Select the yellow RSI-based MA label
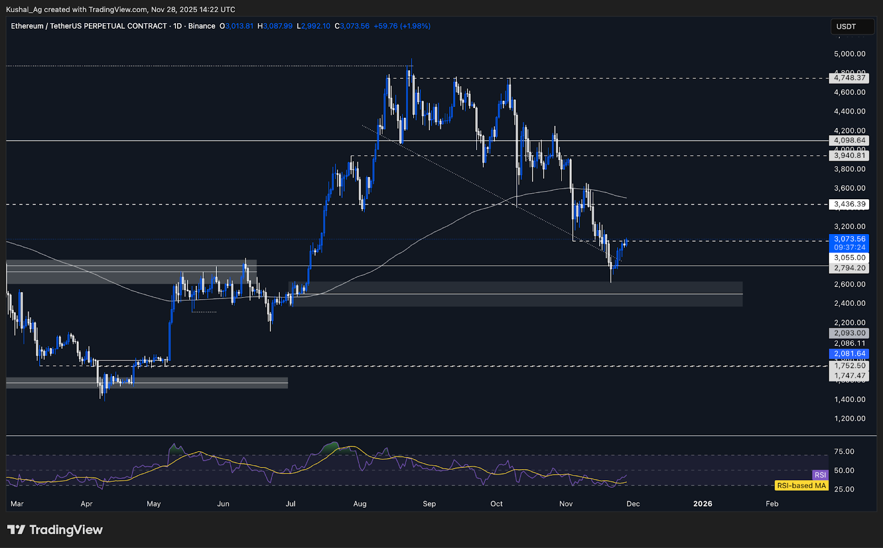 coord(801,486)
